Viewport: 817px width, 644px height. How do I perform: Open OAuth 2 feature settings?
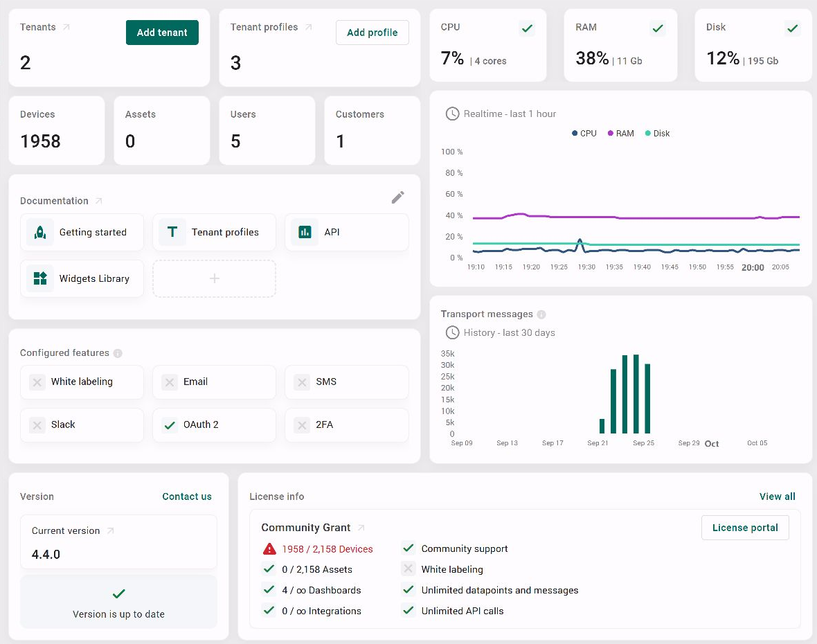[x=214, y=425]
